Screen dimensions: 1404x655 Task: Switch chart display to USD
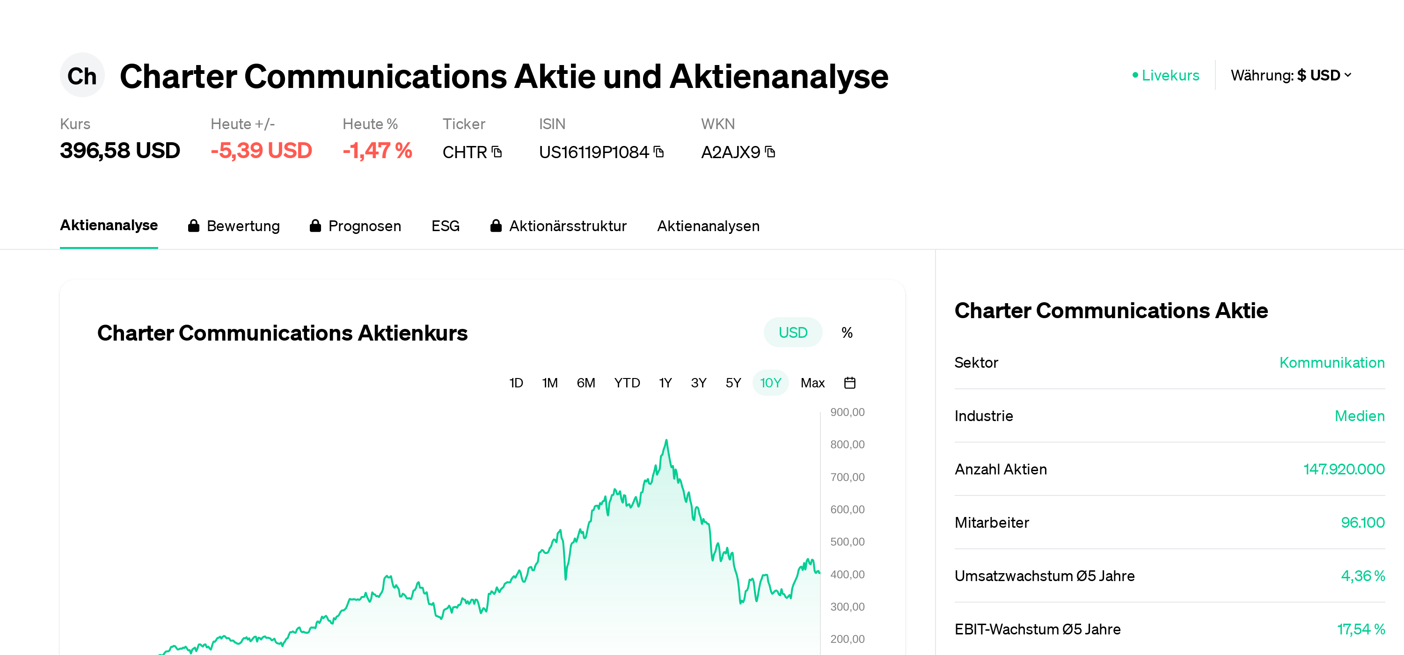click(x=792, y=332)
